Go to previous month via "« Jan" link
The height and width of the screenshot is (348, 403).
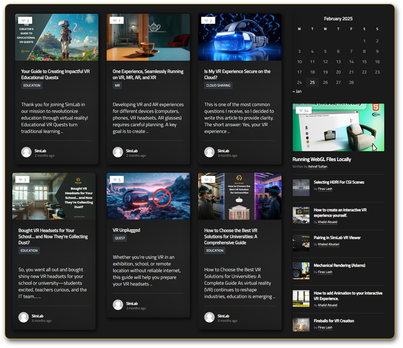(297, 91)
